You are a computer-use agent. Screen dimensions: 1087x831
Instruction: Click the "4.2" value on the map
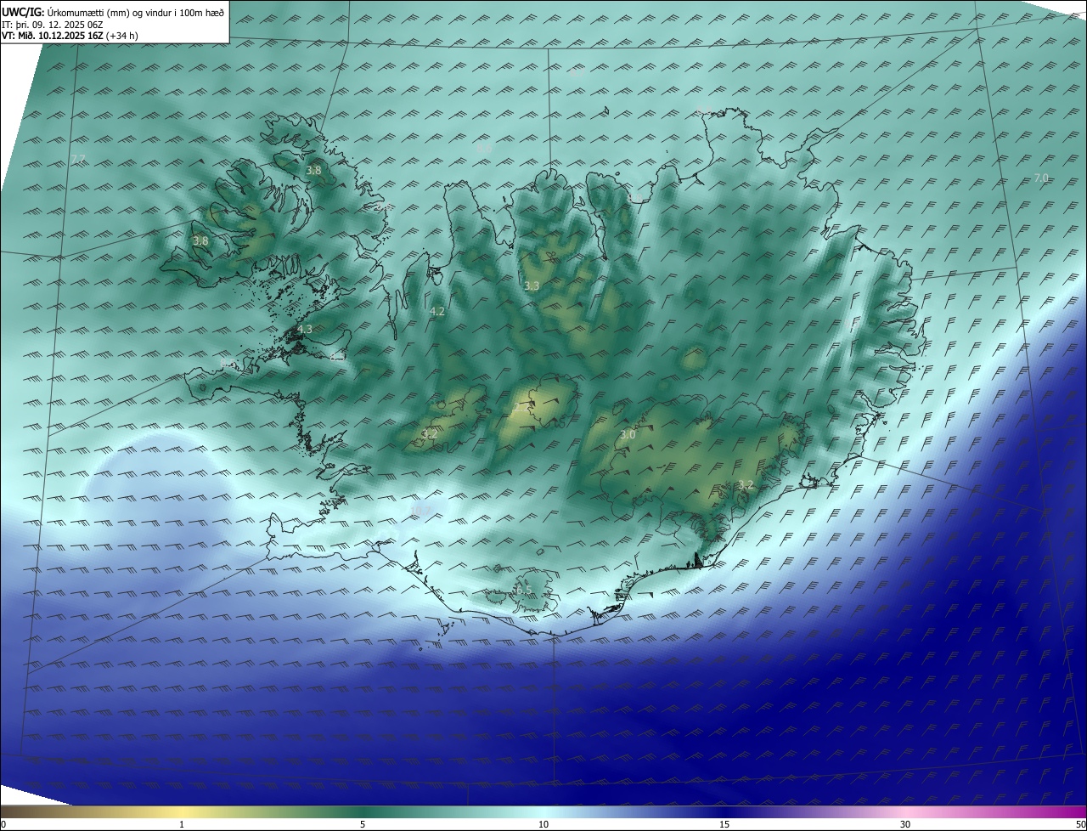(437, 312)
